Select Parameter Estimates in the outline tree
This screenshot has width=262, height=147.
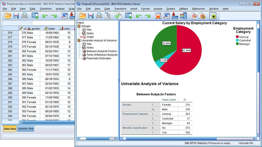(x=99, y=58)
